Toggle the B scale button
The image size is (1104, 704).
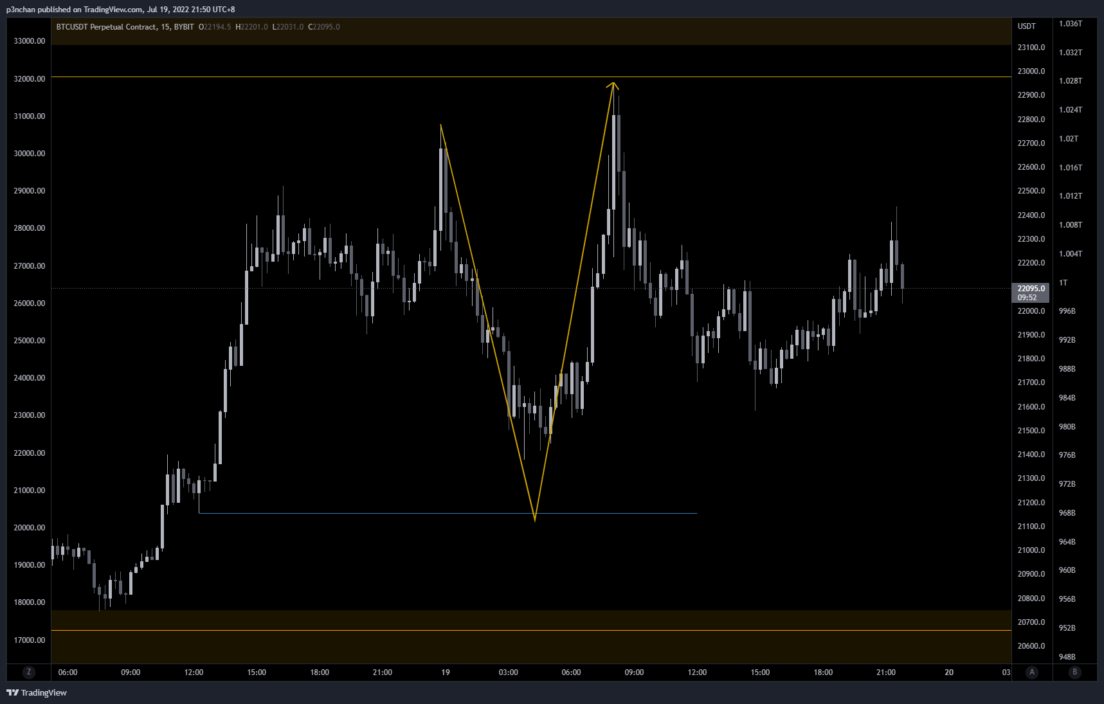click(x=1074, y=672)
